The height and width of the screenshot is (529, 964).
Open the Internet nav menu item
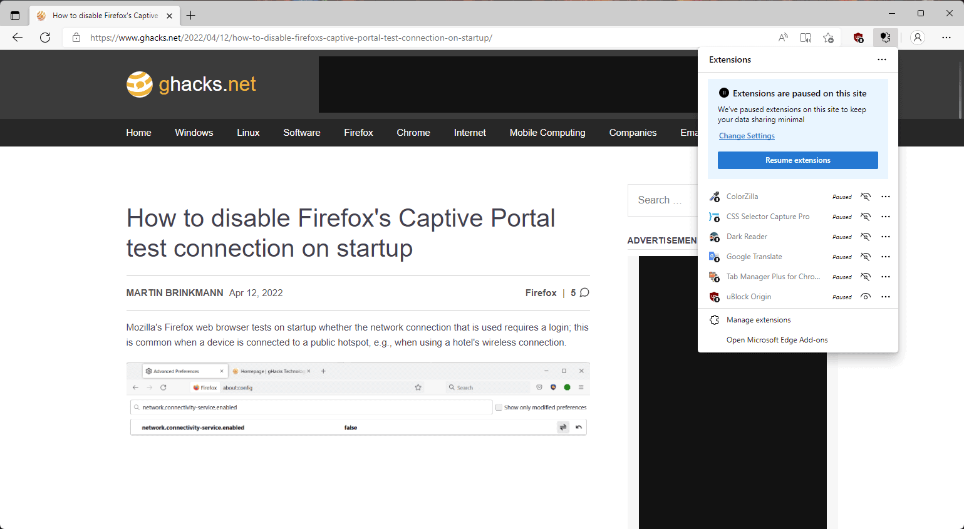pos(470,133)
